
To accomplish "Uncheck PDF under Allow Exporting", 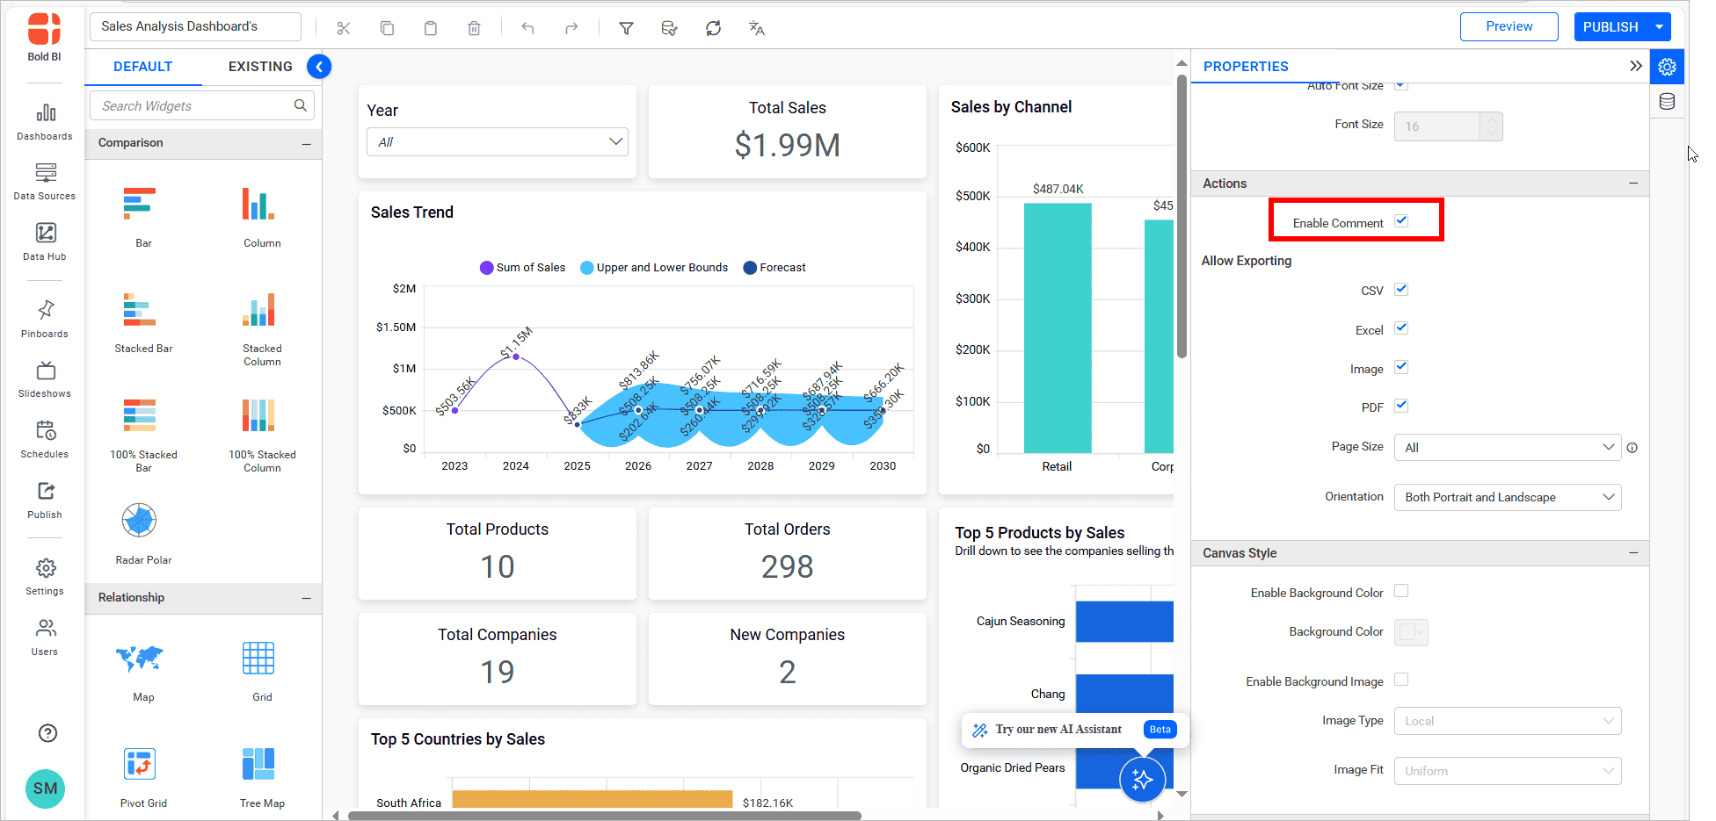I will click(x=1401, y=406).
